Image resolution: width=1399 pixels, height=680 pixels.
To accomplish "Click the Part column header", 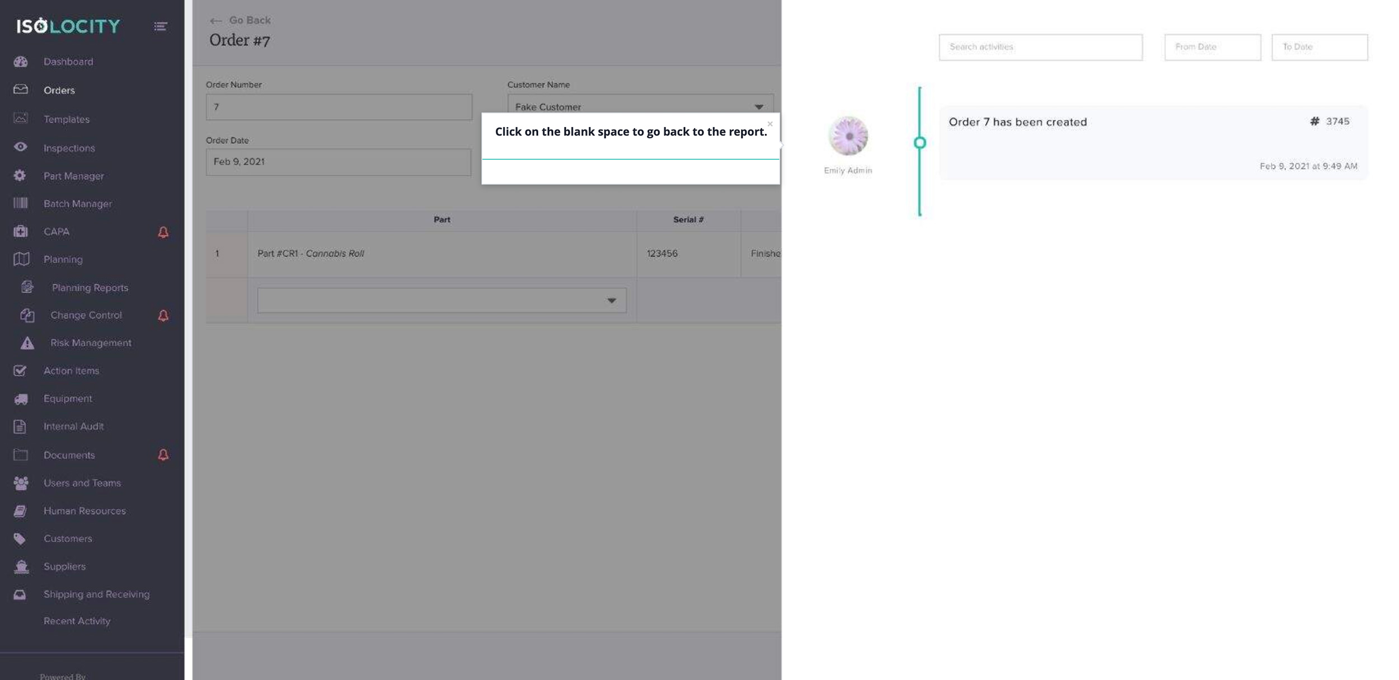I will (x=442, y=220).
